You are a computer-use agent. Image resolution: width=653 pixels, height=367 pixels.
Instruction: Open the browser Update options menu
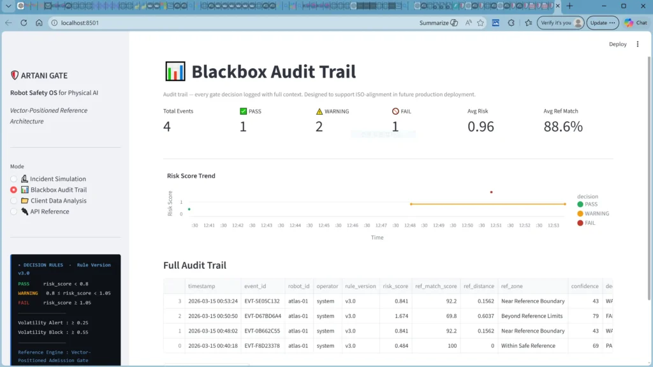coord(603,22)
